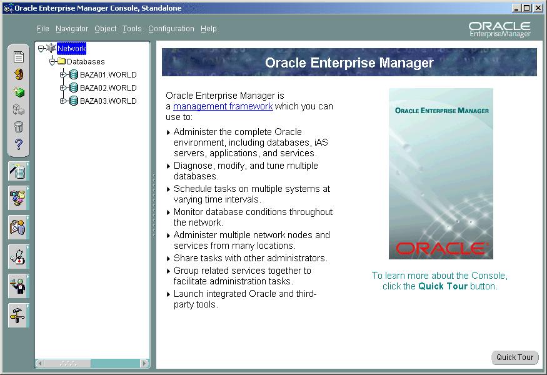This screenshot has width=547, height=375.
Task: Click the Oracle EnterpriseManager logo at top right
Action: (x=499, y=29)
